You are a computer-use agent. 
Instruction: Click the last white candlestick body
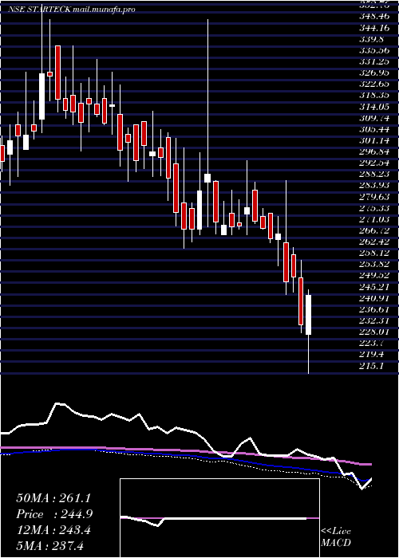click(309, 315)
